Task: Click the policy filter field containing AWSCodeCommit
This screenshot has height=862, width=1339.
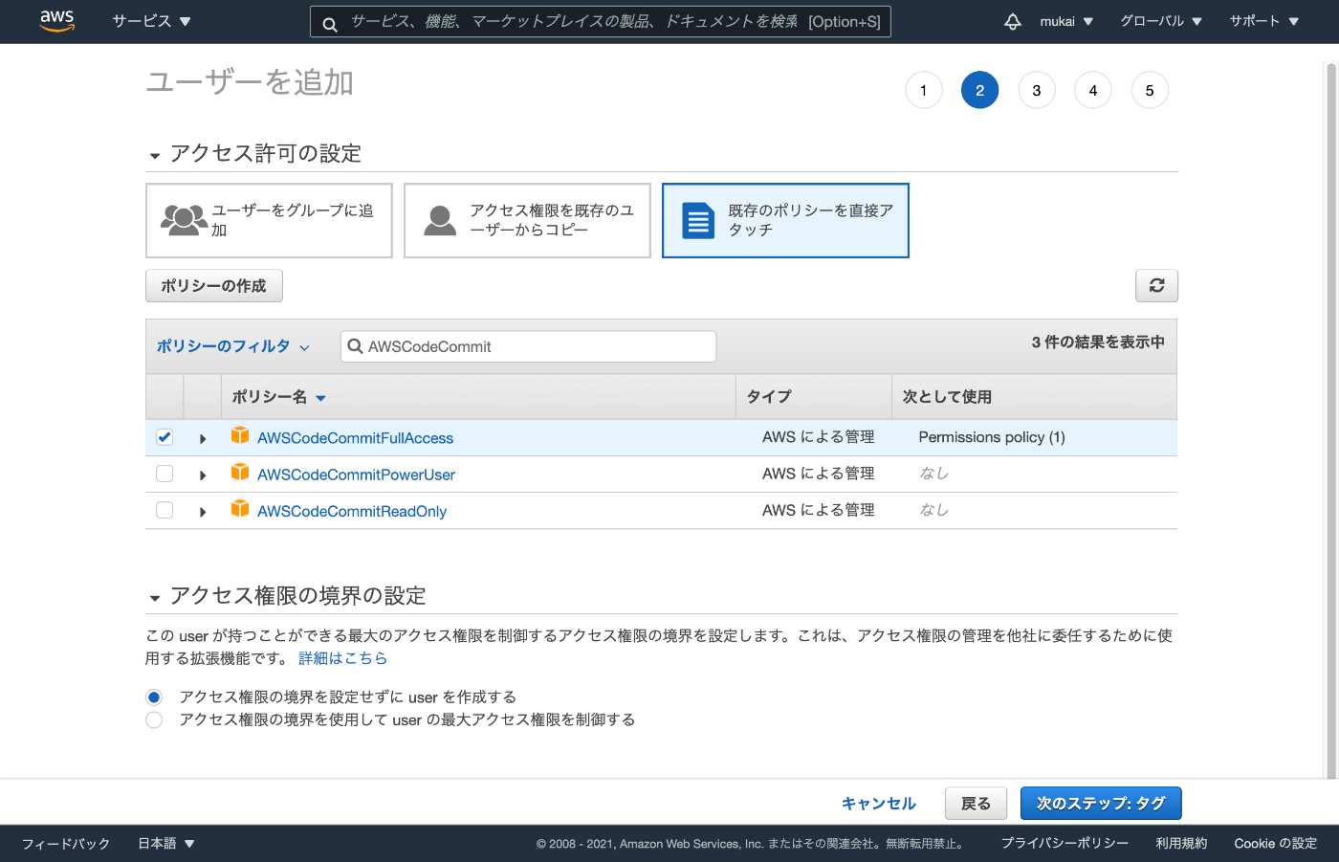Action: tap(528, 346)
